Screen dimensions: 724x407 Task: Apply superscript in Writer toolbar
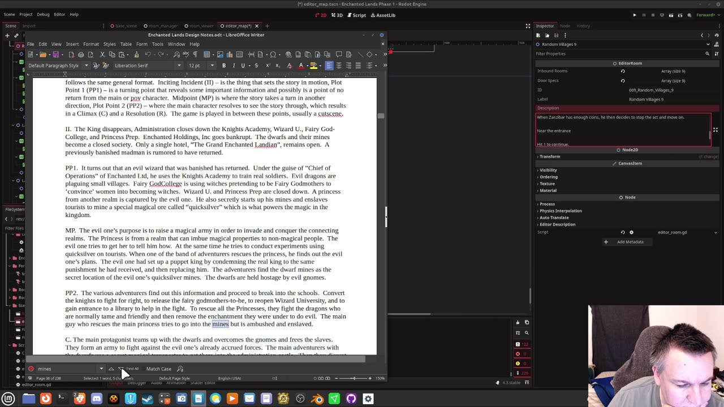coord(268,66)
